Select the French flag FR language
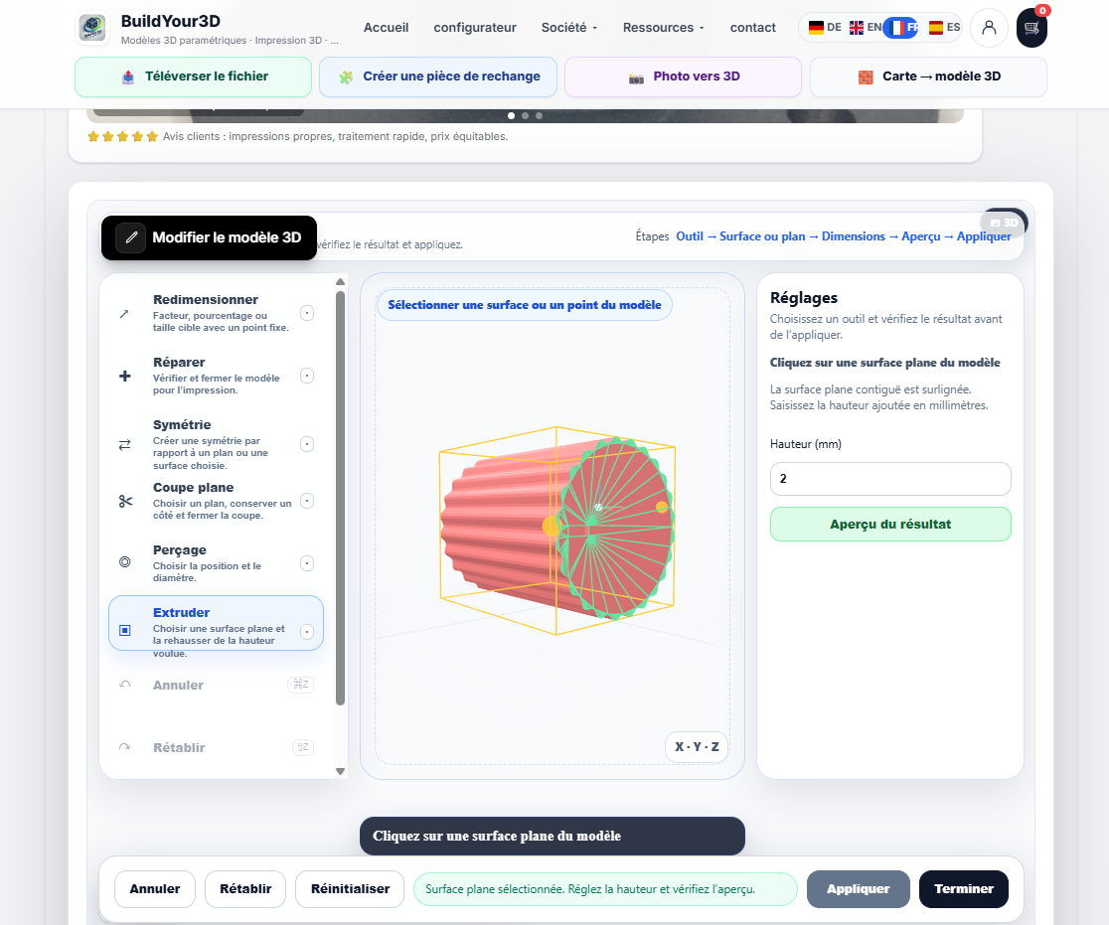The height and width of the screenshot is (925, 1109). (x=901, y=28)
